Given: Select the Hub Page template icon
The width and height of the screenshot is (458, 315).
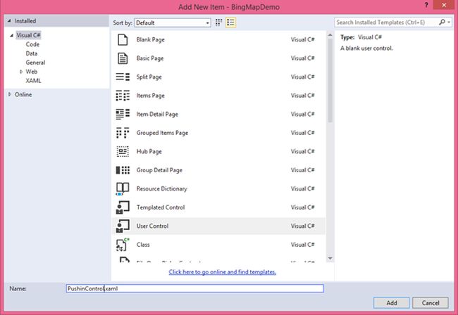Looking at the screenshot, I should point(123,152).
